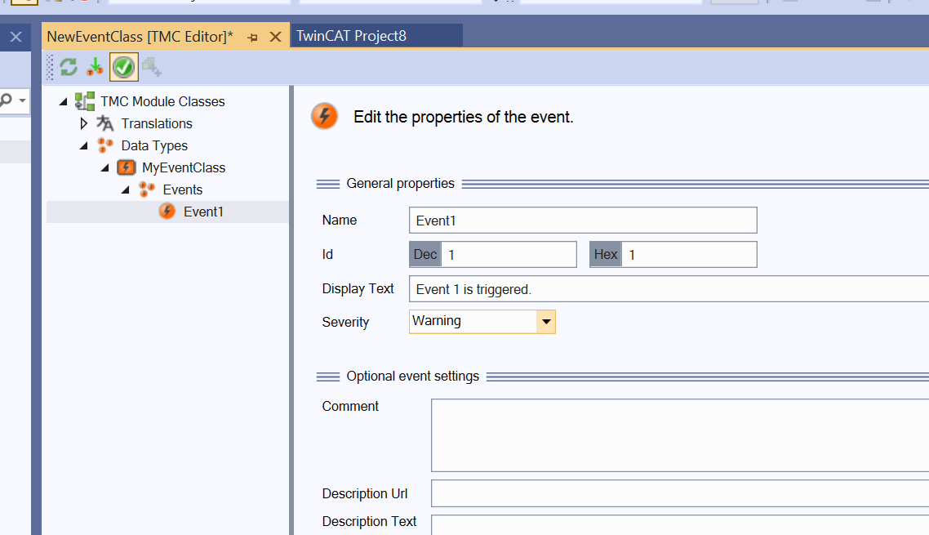Click the Severity combo box showing Warning
Image resolution: width=929 pixels, height=535 pixels.
(482, 322)
